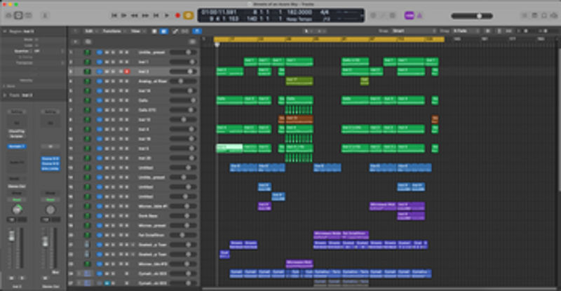Viewport: 561px width, 291px height.
Task: Toggle Vertical Auto Zoom button
Action: 499,31
